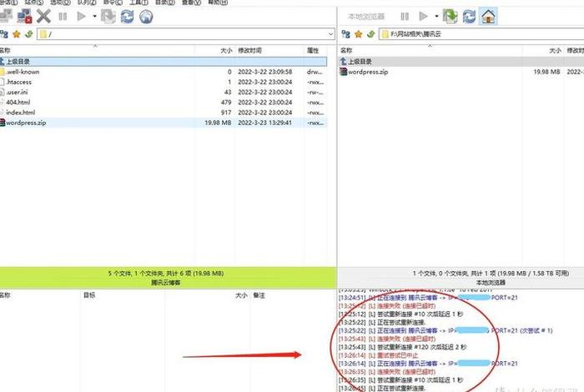
Task: Click the green remote status bar 腾讯云博客
Action: (x=168, y=278)
